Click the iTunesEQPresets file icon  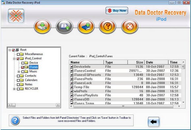72,75
